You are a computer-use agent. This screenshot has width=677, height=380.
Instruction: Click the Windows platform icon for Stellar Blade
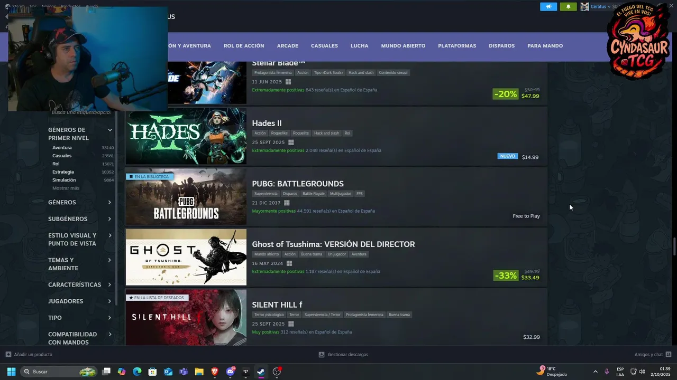(x=288, y=82)
